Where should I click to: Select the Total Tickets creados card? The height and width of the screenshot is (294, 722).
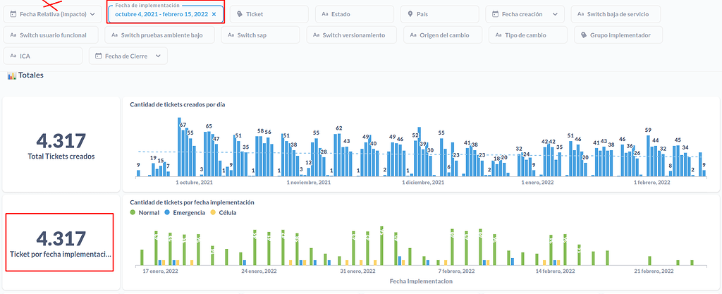[x=61, y=145]
